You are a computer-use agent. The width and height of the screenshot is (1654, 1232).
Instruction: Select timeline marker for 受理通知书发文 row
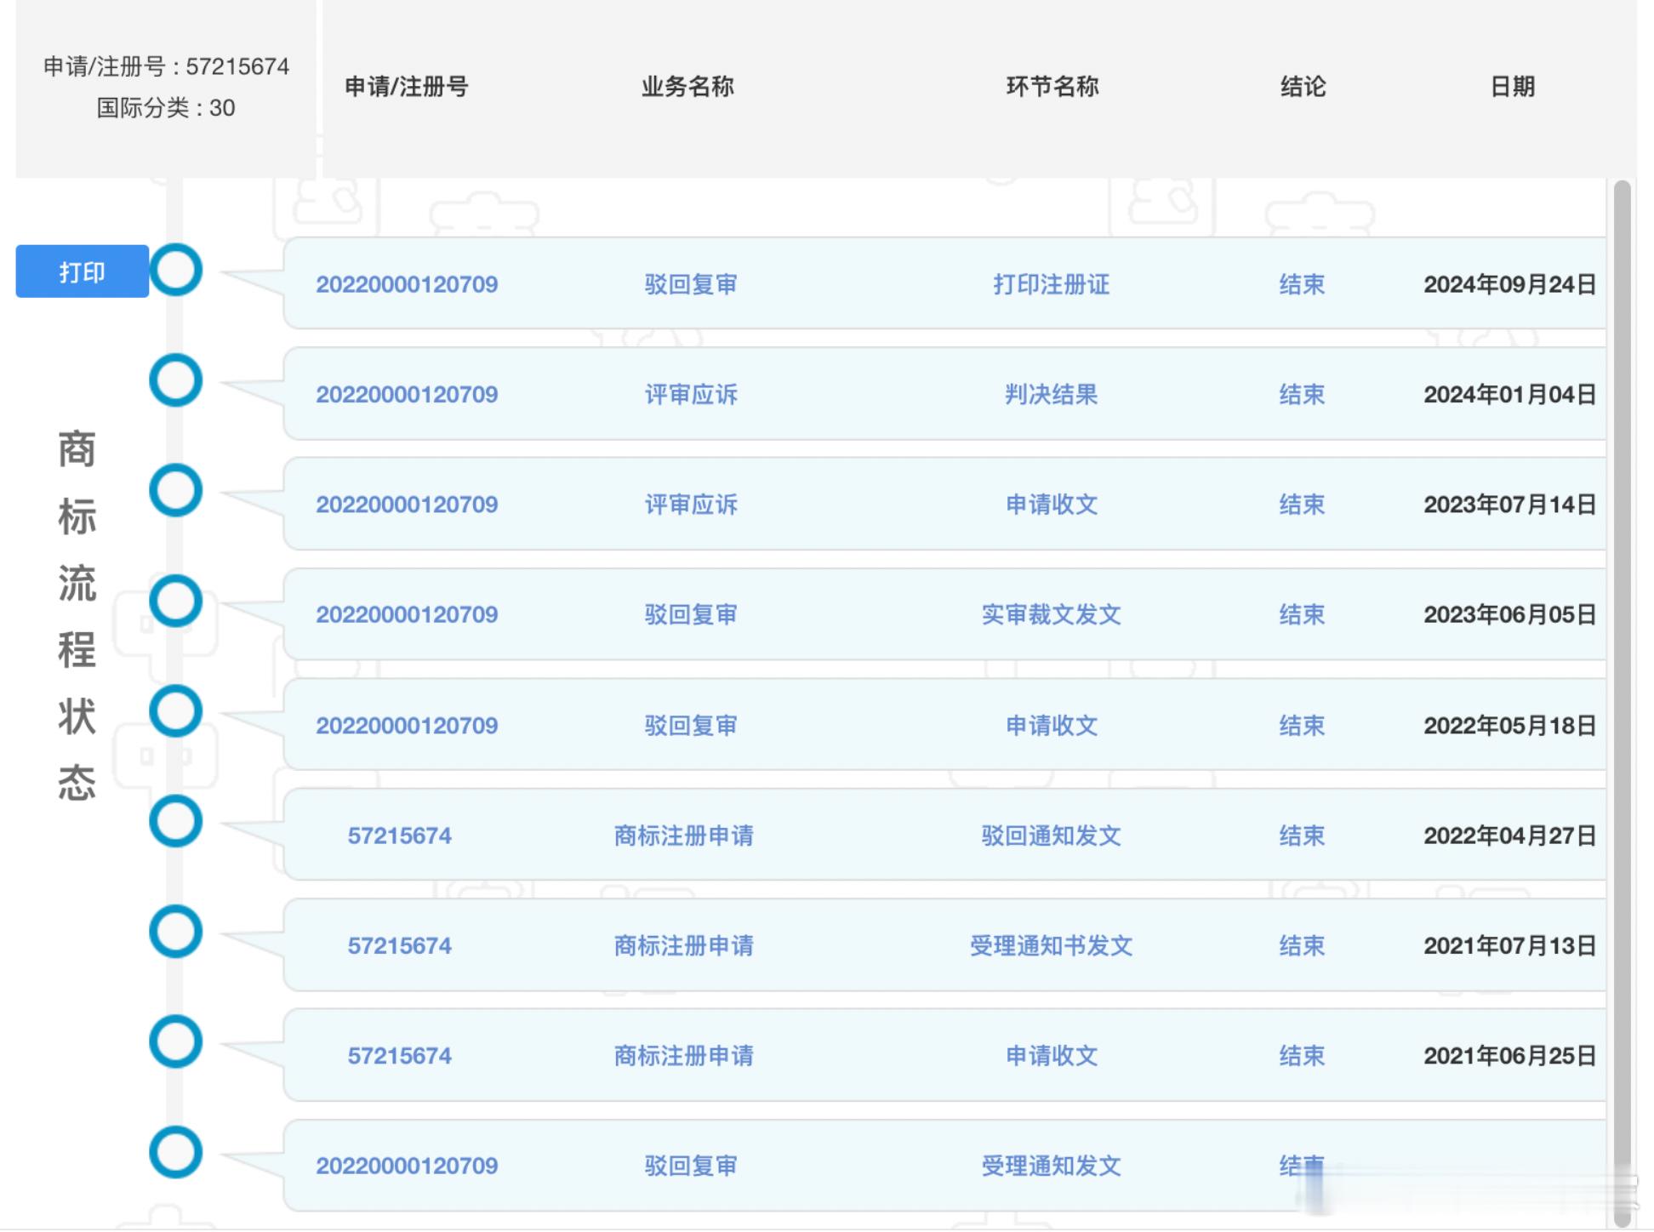[176, 931]
